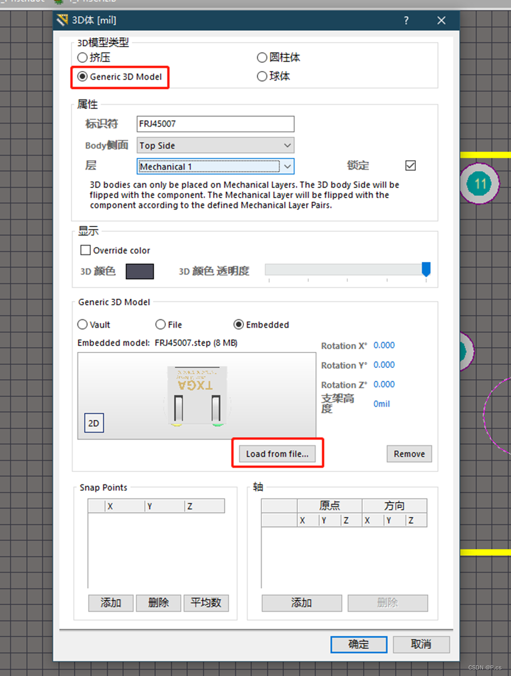Click the embedded model preview thumbnail

coord(197,396)
